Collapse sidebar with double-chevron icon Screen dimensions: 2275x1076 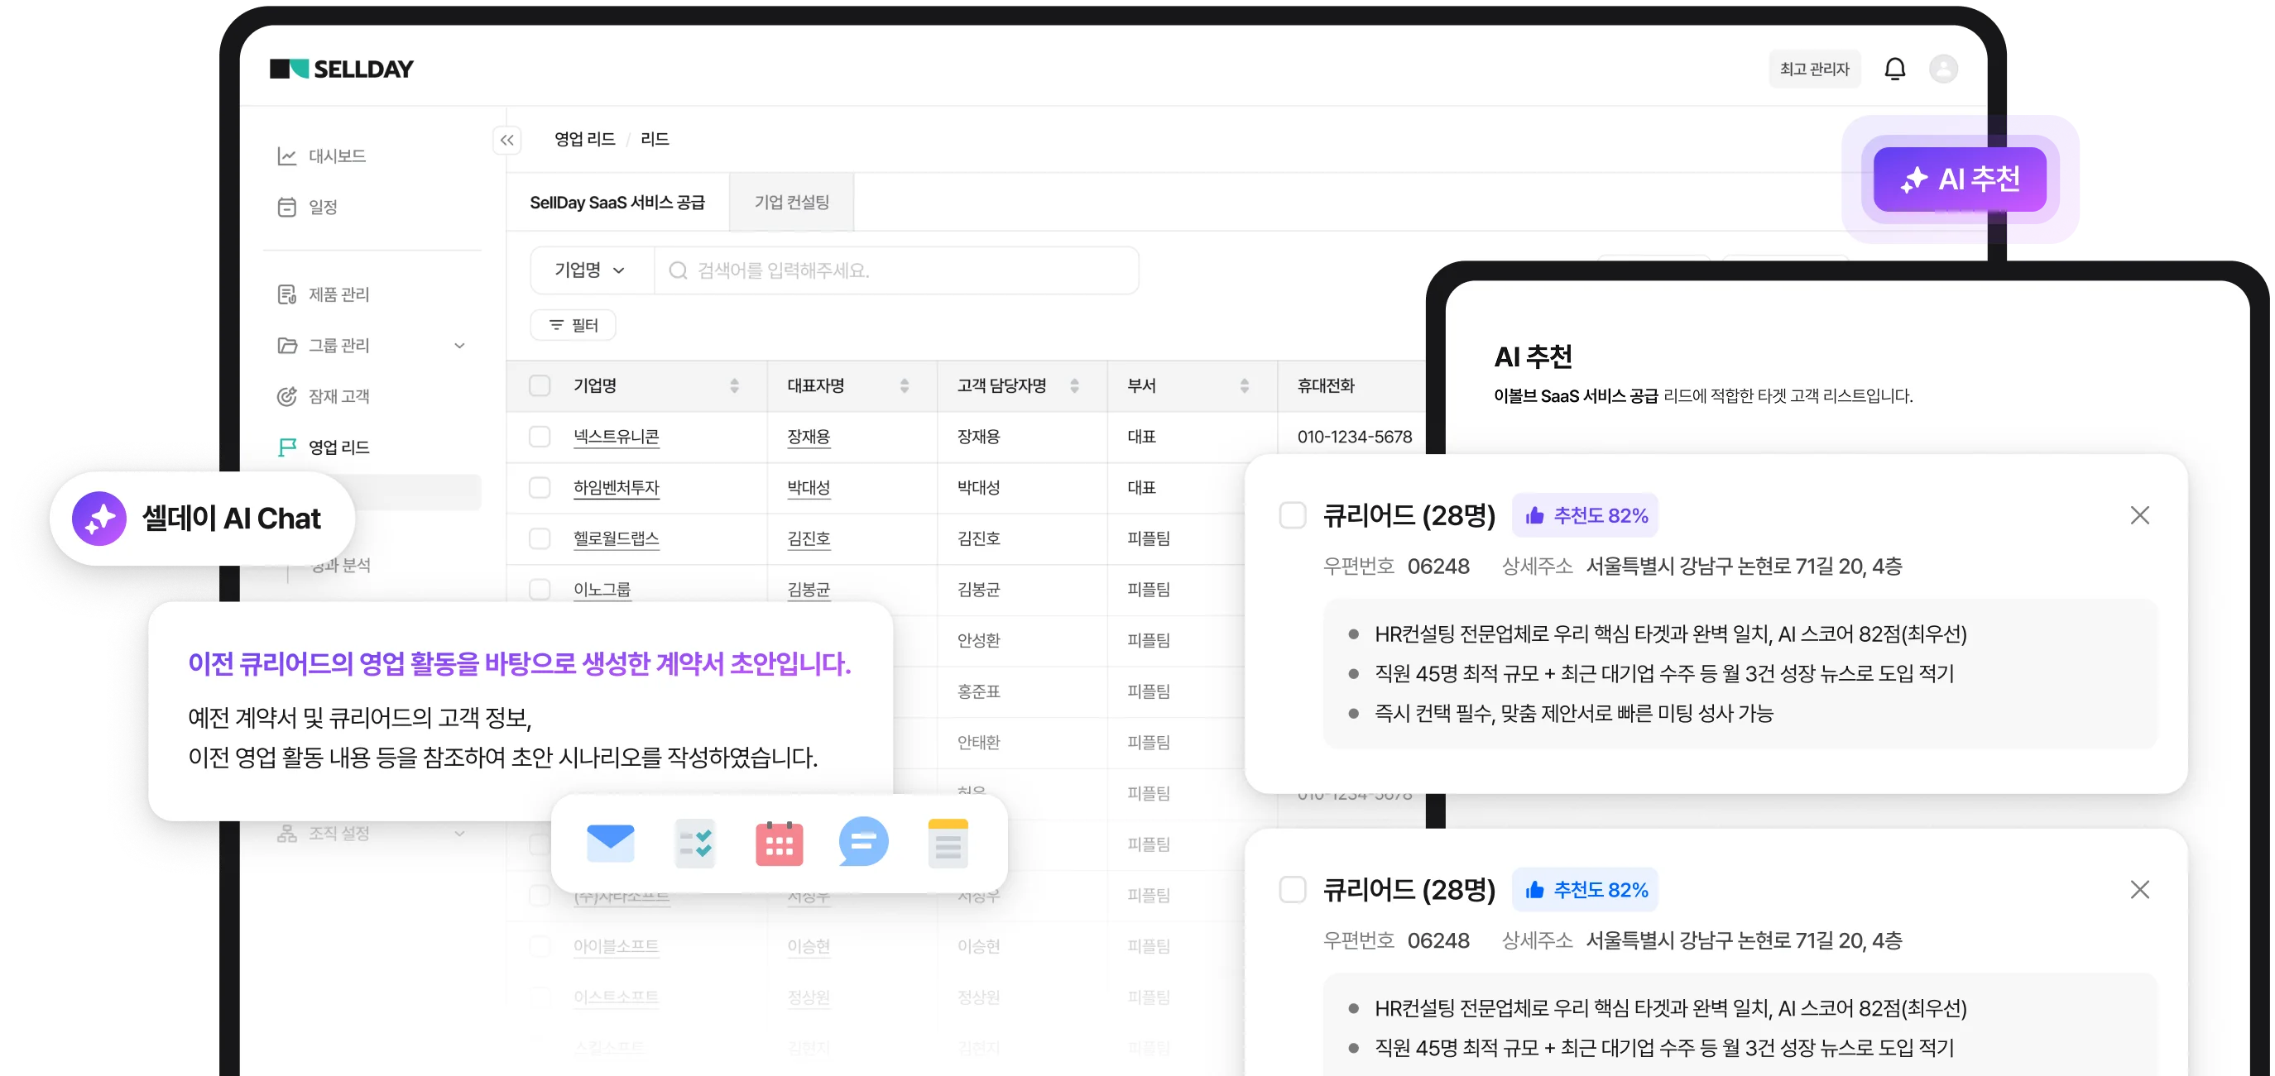pyautogui.click(x=507, y=140)
